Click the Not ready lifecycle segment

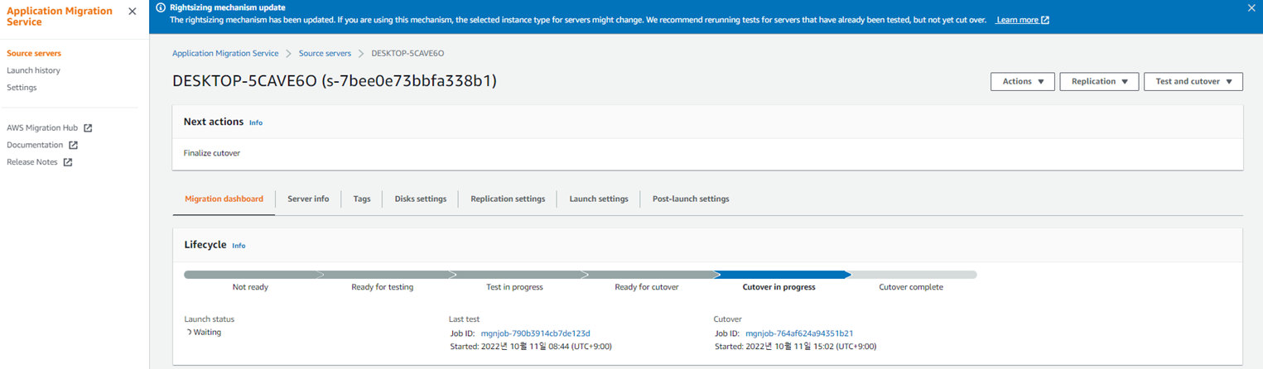(250, 276)
